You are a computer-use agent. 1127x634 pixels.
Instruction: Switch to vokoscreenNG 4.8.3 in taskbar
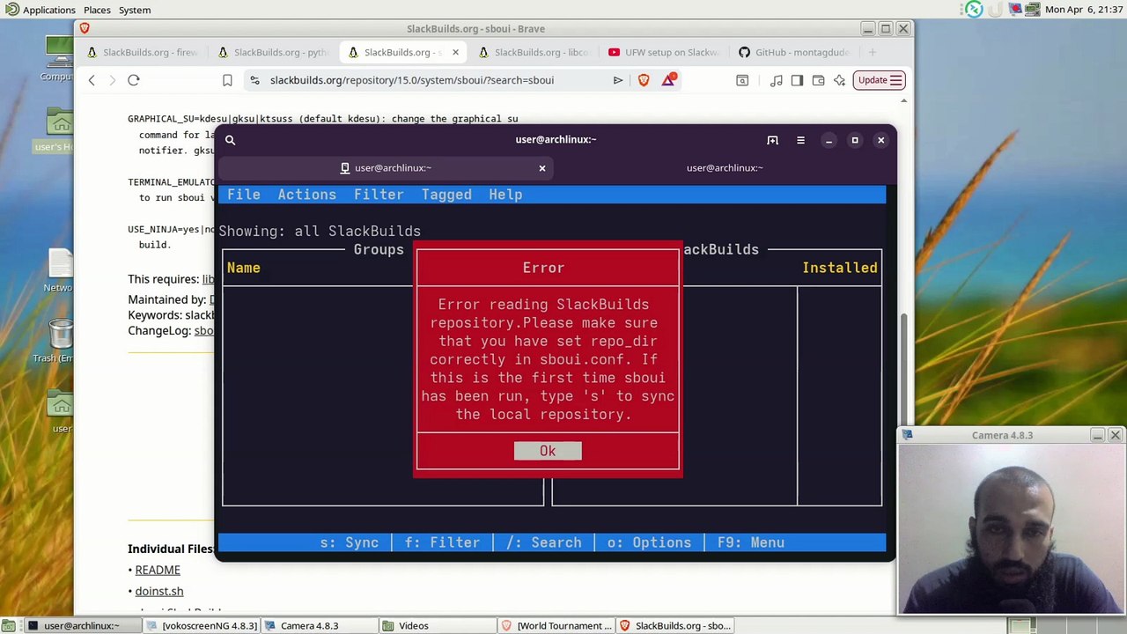pos(202,626)
